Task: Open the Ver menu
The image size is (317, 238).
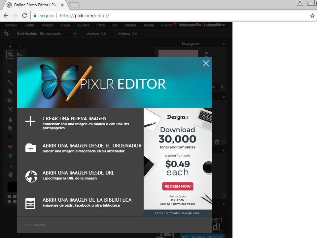Action: click(115, 25)
